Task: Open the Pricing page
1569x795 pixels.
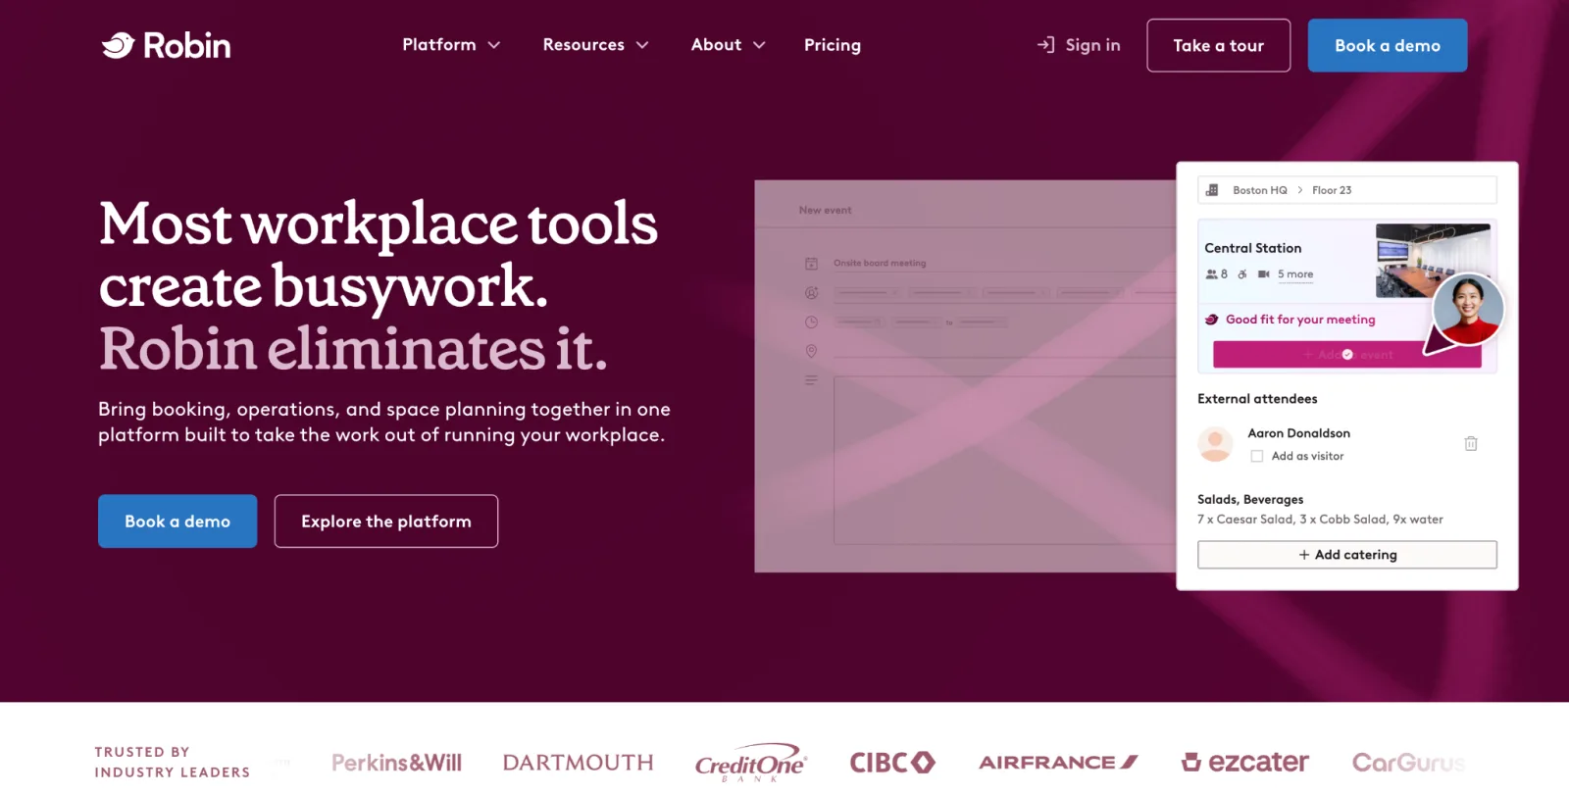Action: pos(833,45)
